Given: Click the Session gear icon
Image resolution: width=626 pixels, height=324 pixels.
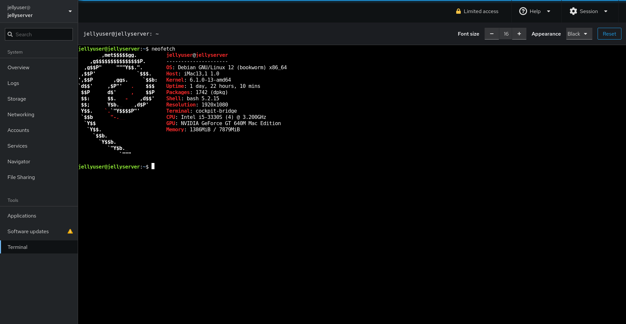Looking at the screenshot, I should [573, 11].
